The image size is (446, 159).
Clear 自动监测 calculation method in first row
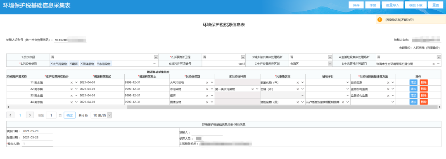(x=388, y=83)
